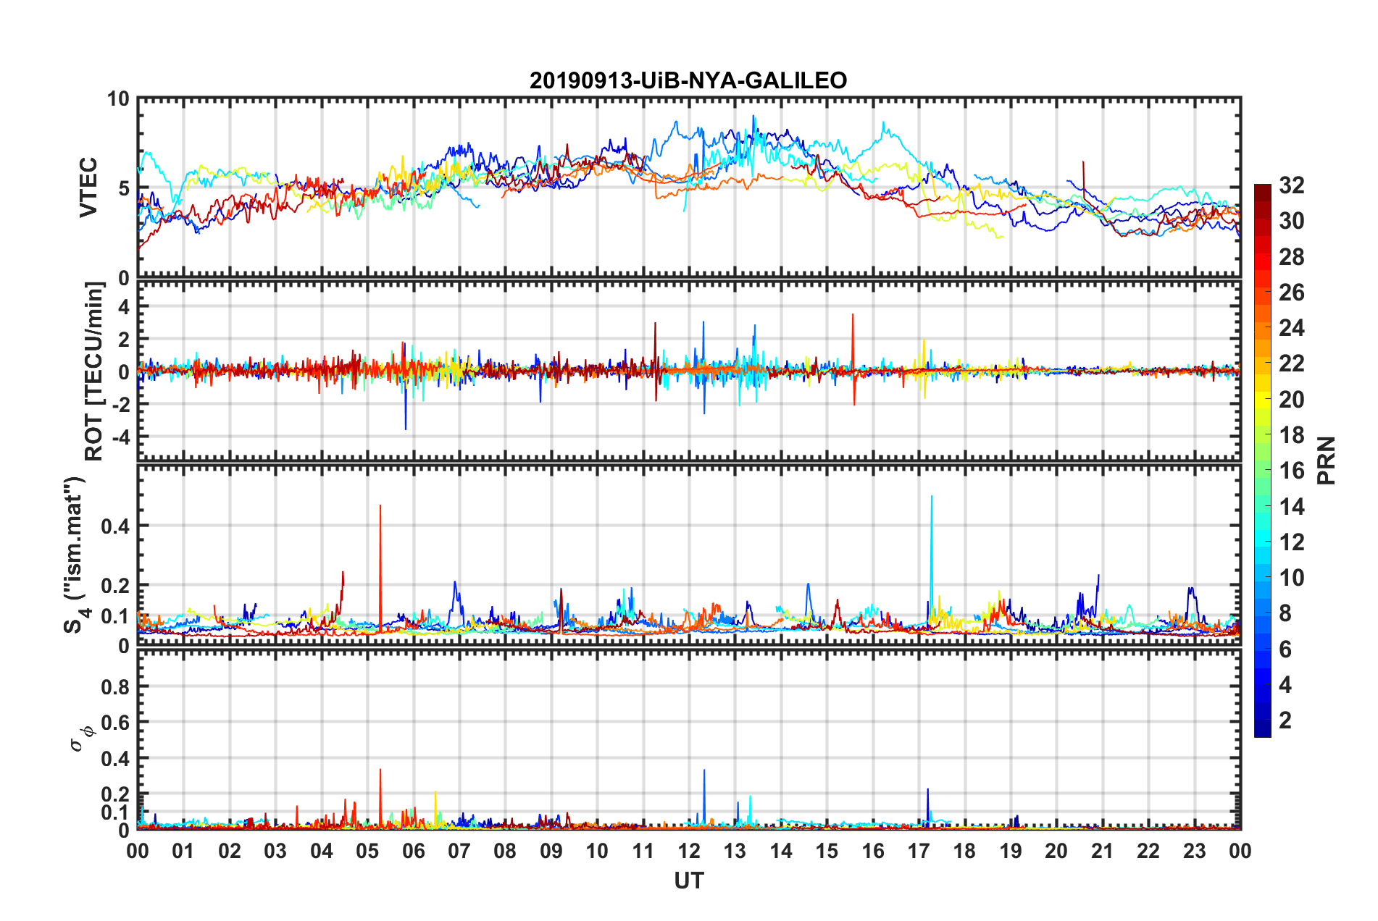
Task: Click PRN colorbar tick label 12
Action: pyautogui.click(x=1292, y=542)
